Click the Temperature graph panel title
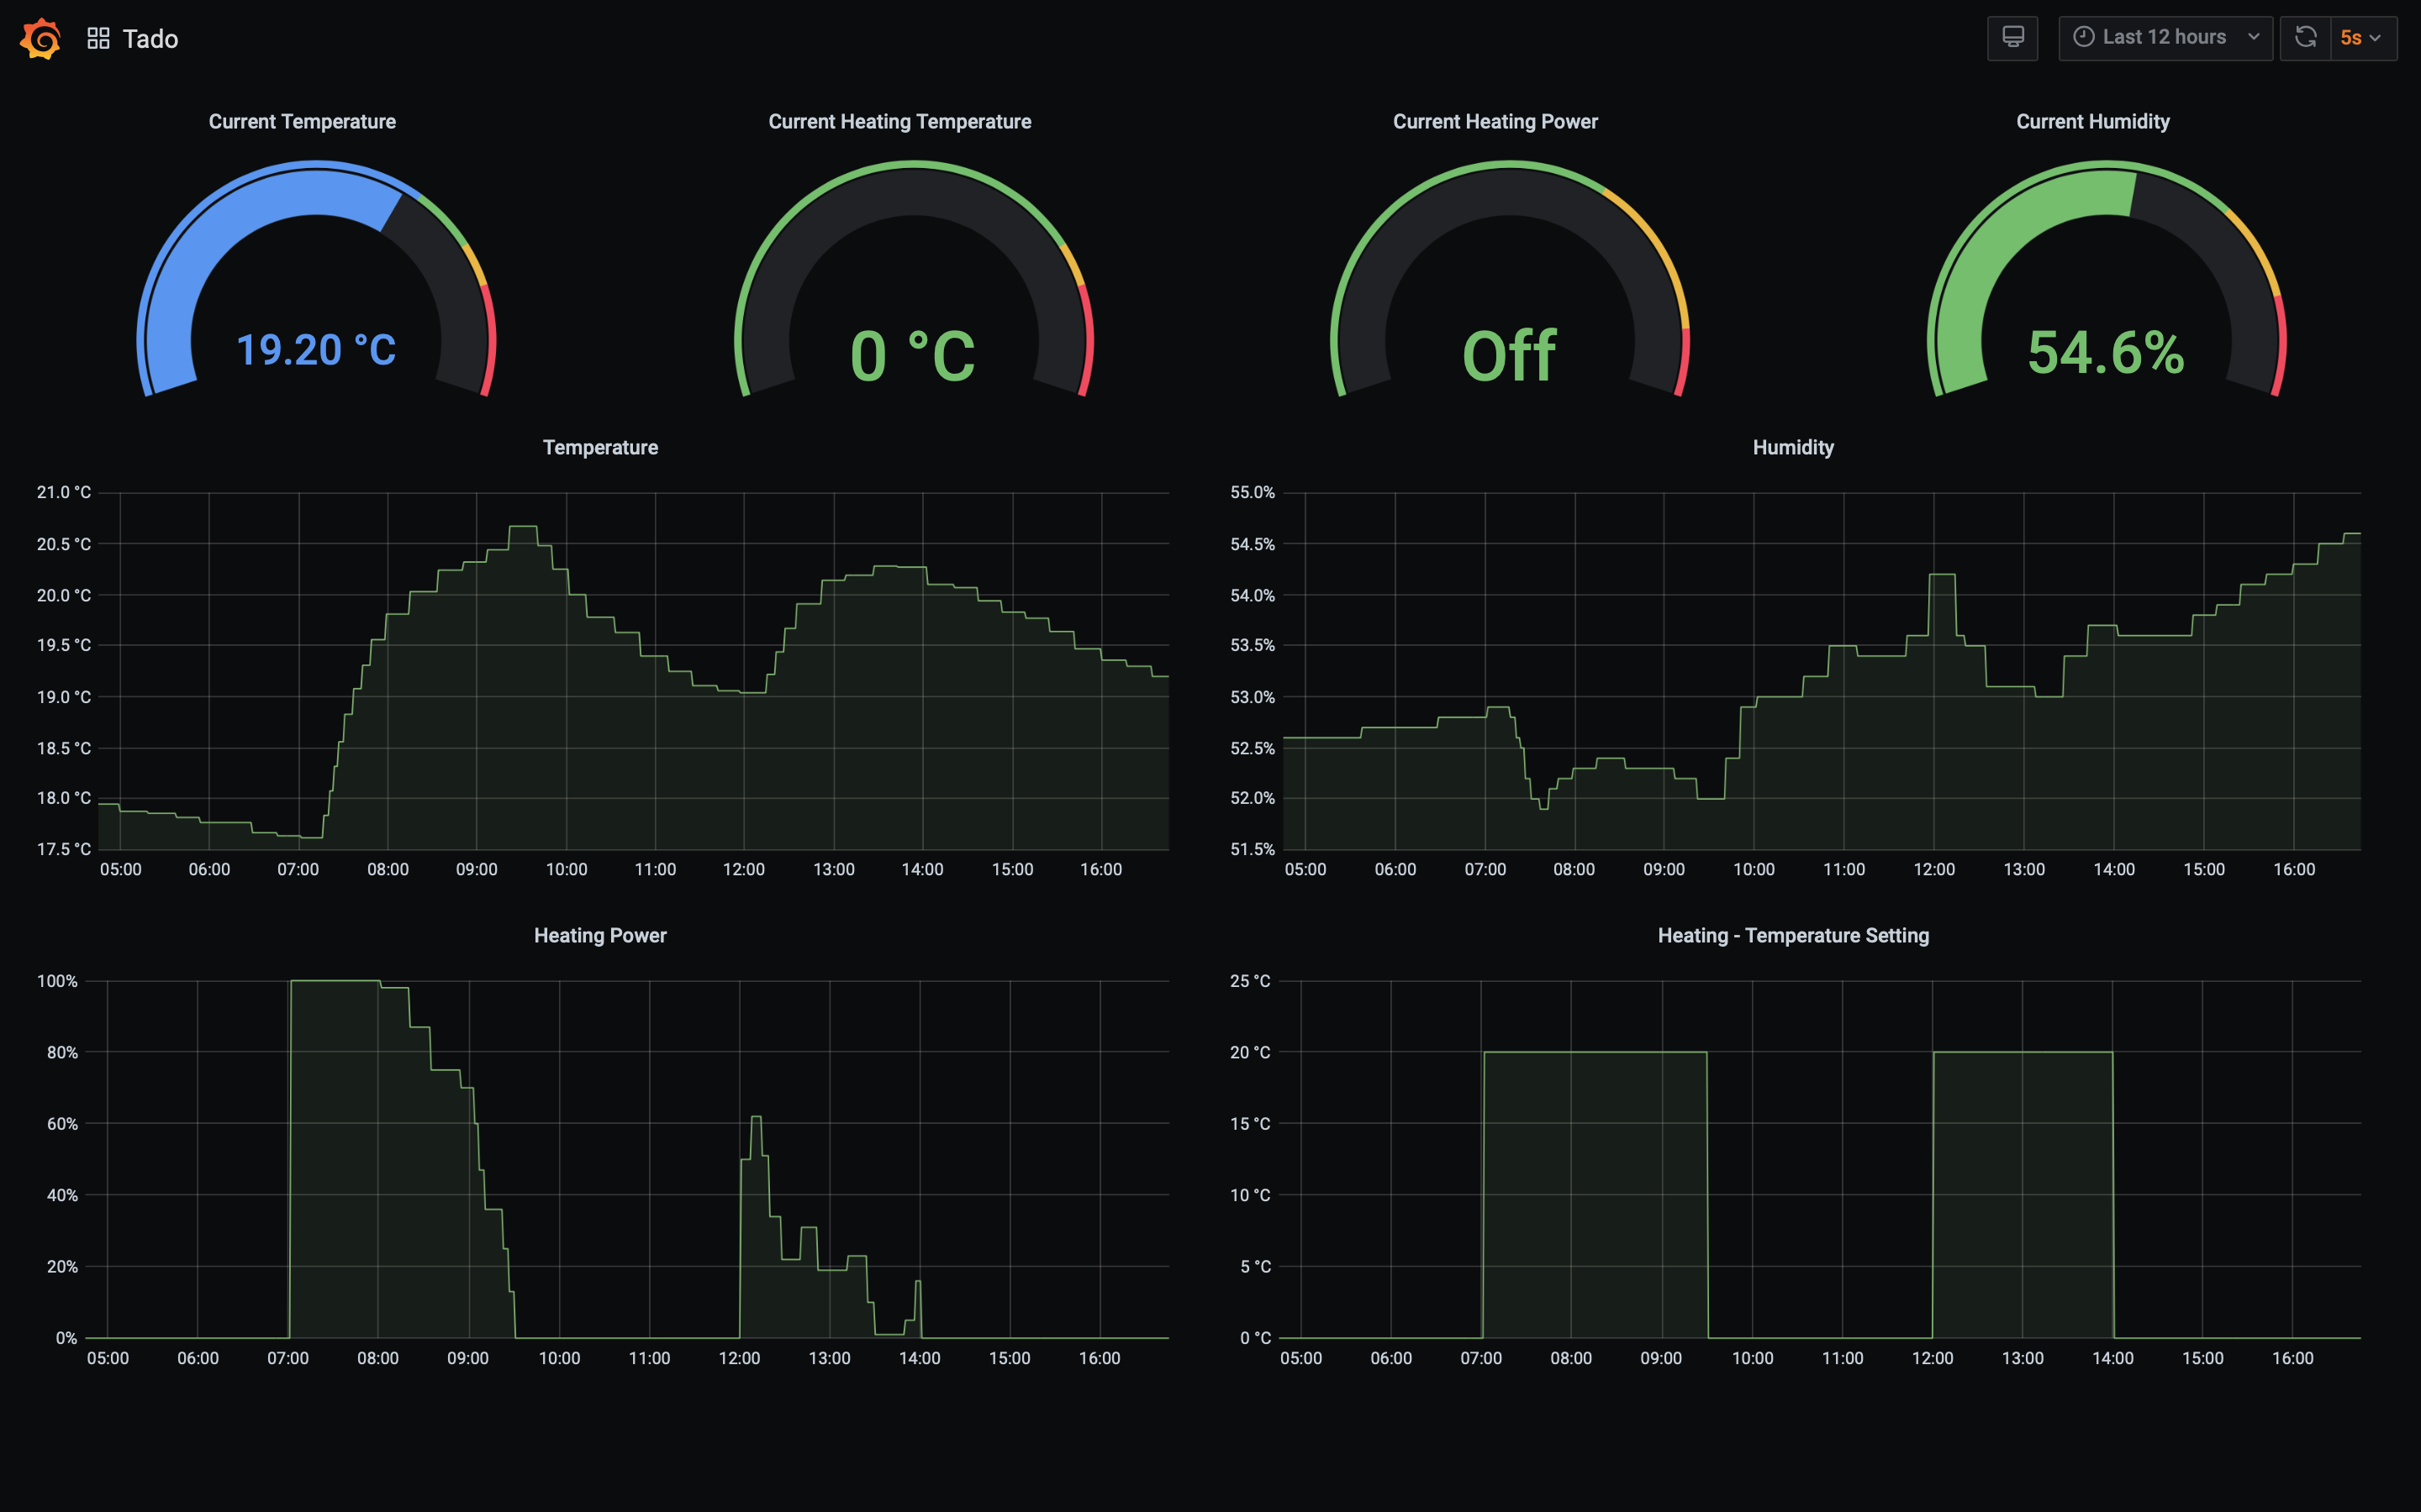2421x1512 pixels. pyautogui.click(x=600, y=448)
